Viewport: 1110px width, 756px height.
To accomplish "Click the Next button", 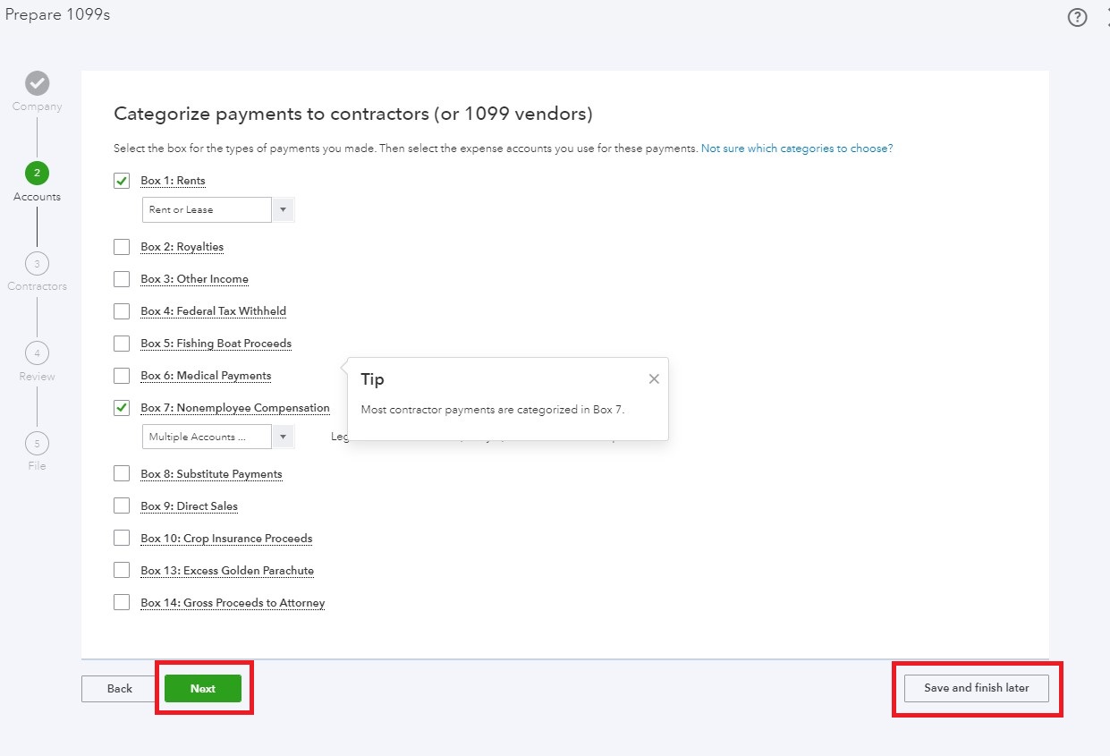I will click(203, 688).
